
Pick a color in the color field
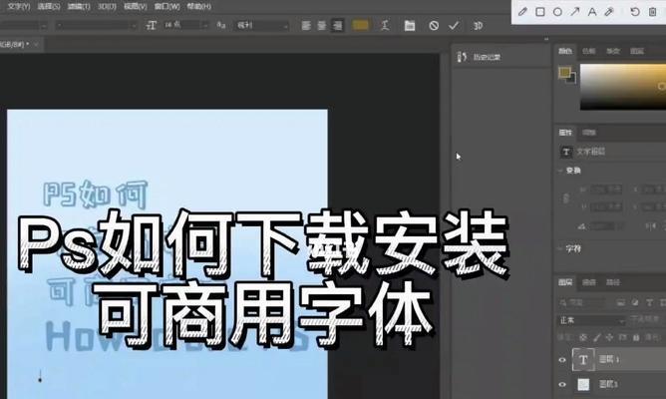tap(623, 87)
